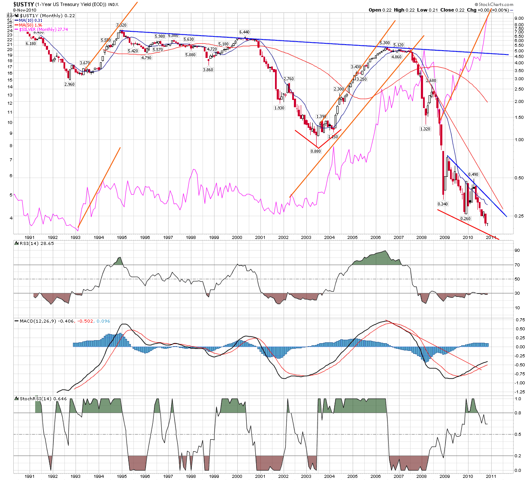This screenshot has height=480, width=532.
Task: Click the "Chg +0.00 (+0.00%)" value
Action: (488, 10)
